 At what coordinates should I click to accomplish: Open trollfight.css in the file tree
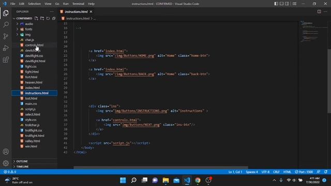[33, 130]
